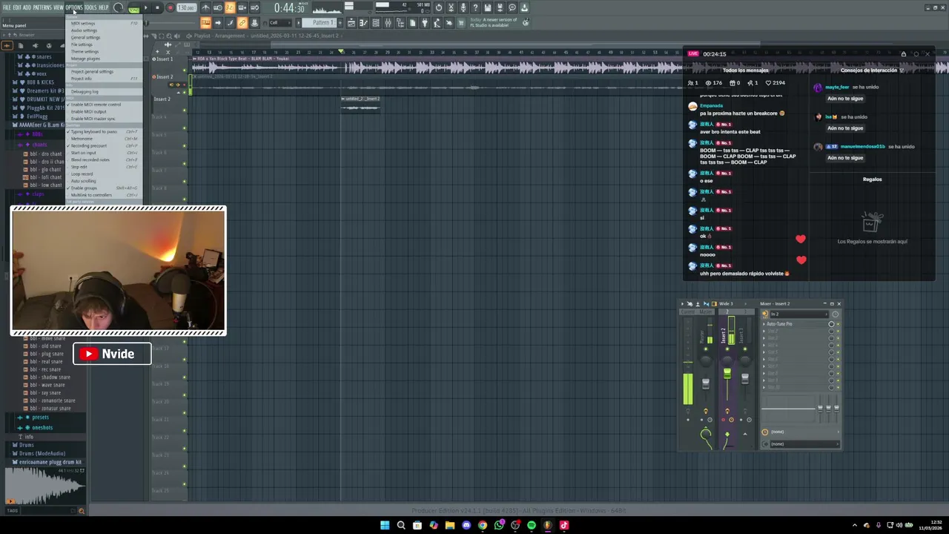Image resolution: width=949 pixels, height=534 pixels.
Task: Open the Playlist view icon
Action: pos(351,22)
